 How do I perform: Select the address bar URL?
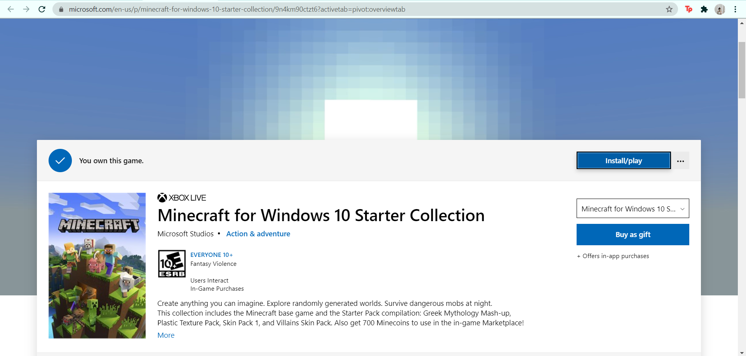[237, 9]
